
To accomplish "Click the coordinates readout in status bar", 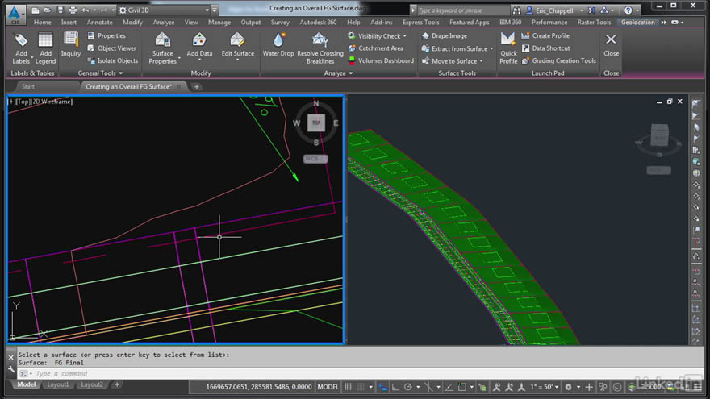I will 258,387.
